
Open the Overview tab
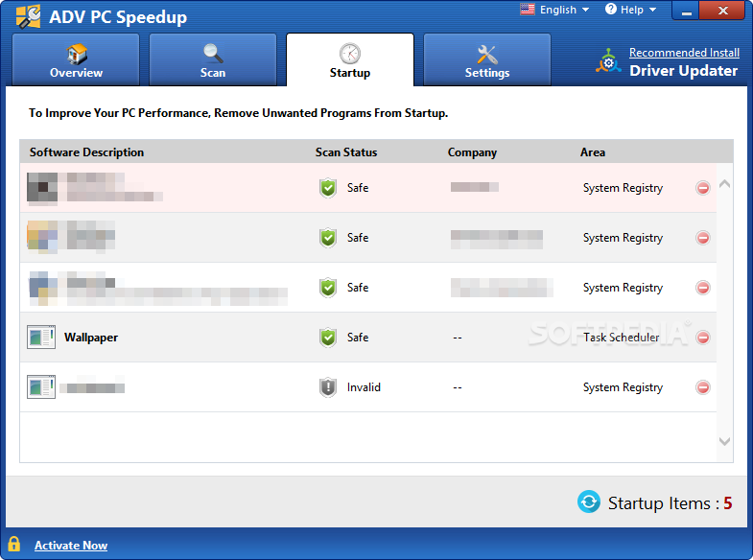(76, 59)
